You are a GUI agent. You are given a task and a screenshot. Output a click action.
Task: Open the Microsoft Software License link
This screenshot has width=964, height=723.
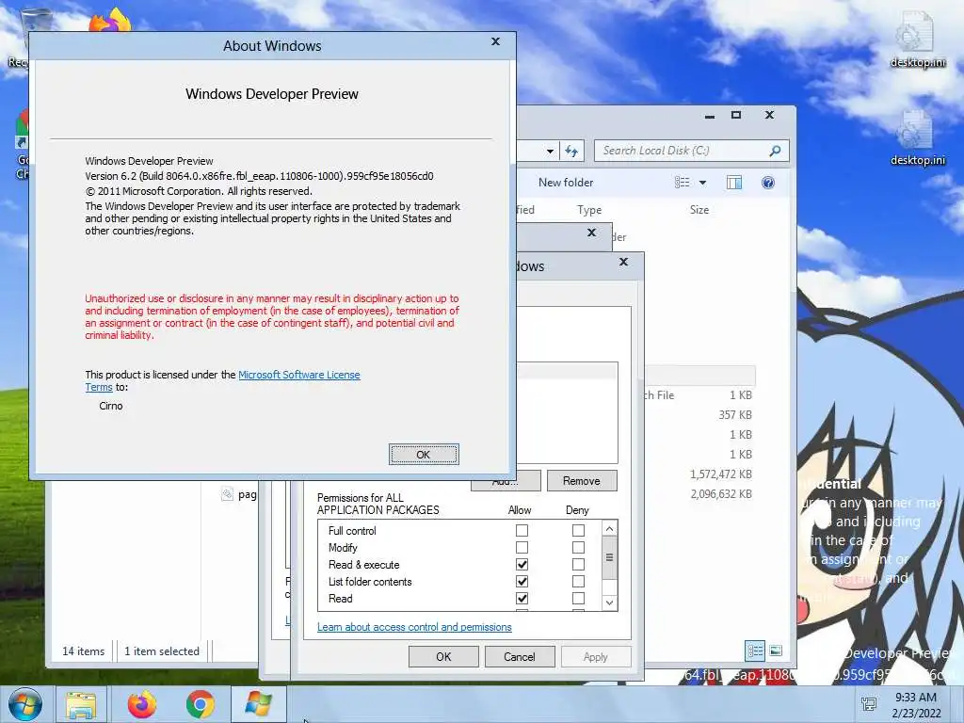click(x=298, y=375)
